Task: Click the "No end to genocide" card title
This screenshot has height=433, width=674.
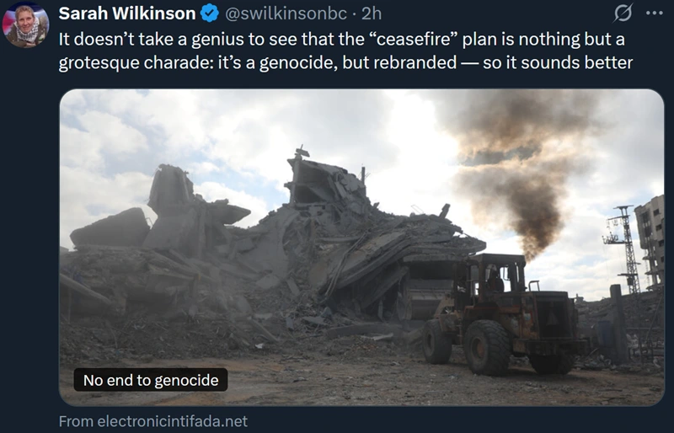Action: 151,380
